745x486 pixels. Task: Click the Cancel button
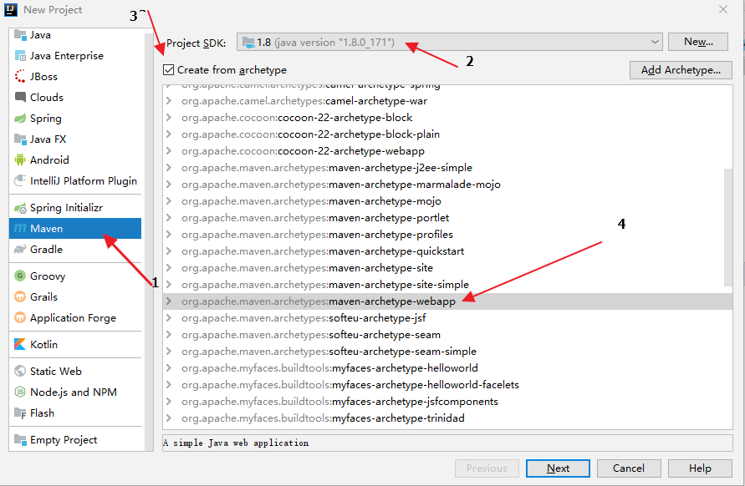point(629,468)
